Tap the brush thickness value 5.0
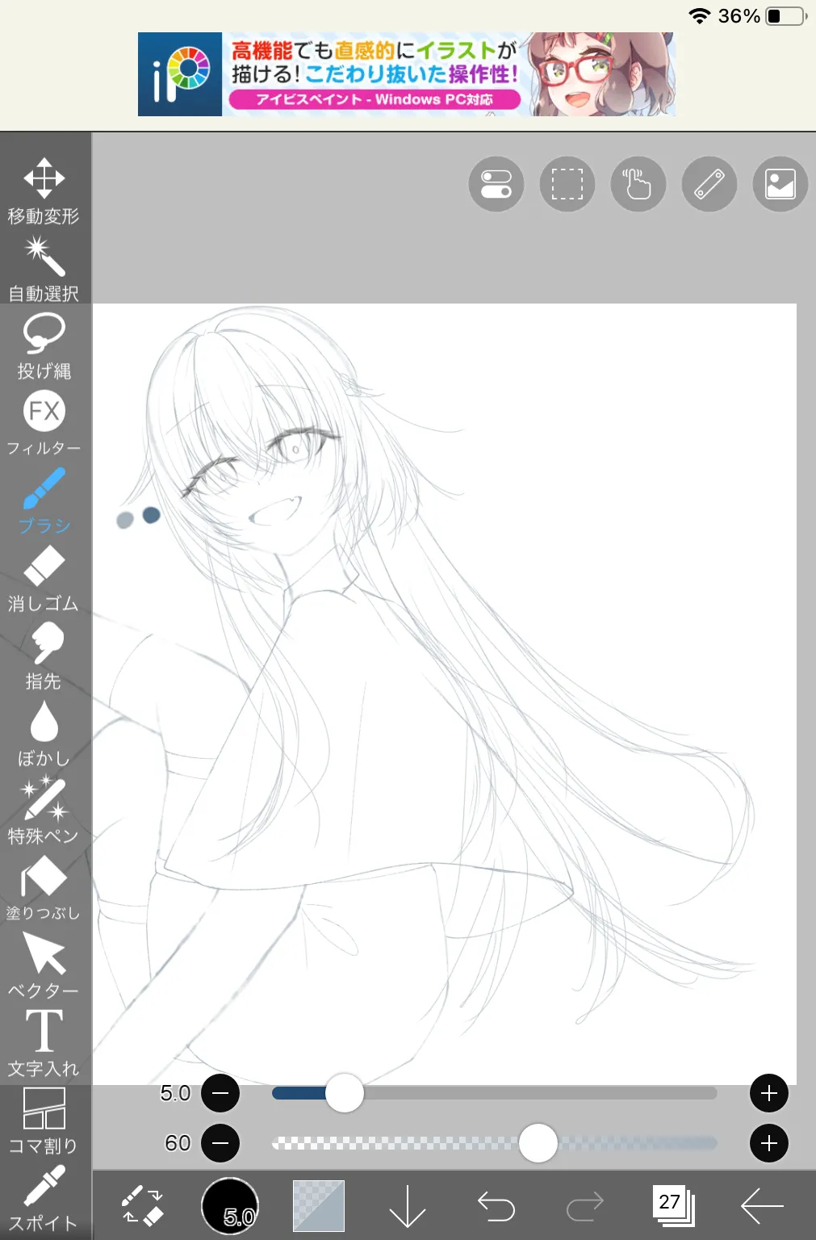 tap(175, 1093)
